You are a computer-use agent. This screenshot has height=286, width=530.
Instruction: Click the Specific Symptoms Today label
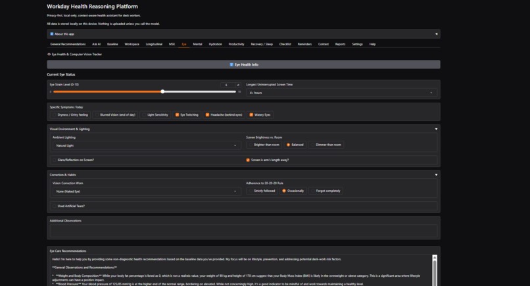[x=66, y=107]
